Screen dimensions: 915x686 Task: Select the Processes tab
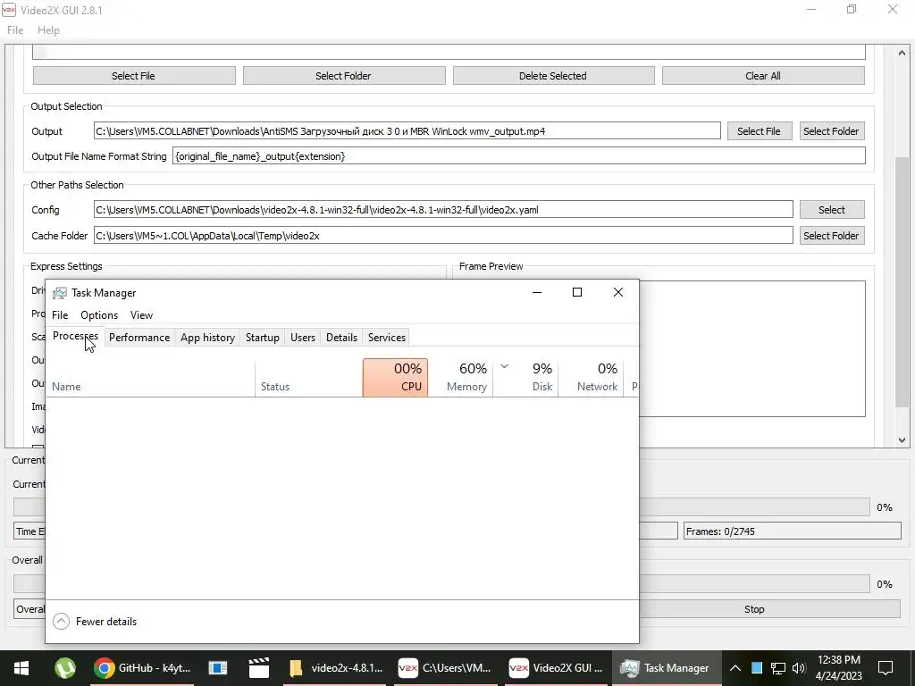pos(75,337)
